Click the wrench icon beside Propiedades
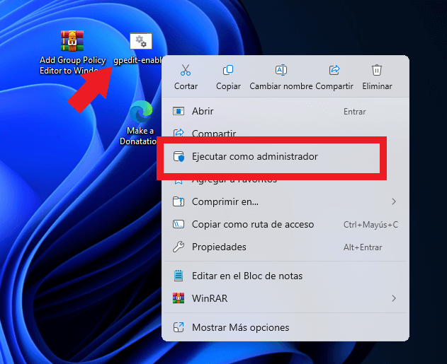The width and height of the screenshot is (447, 364). (x=179, y=247)
